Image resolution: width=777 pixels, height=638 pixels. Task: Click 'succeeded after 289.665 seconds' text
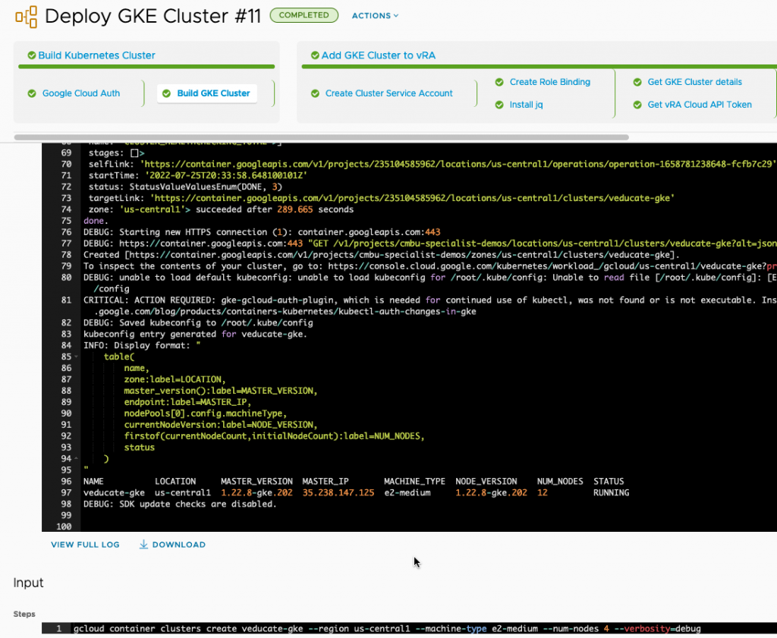(275, 209)
